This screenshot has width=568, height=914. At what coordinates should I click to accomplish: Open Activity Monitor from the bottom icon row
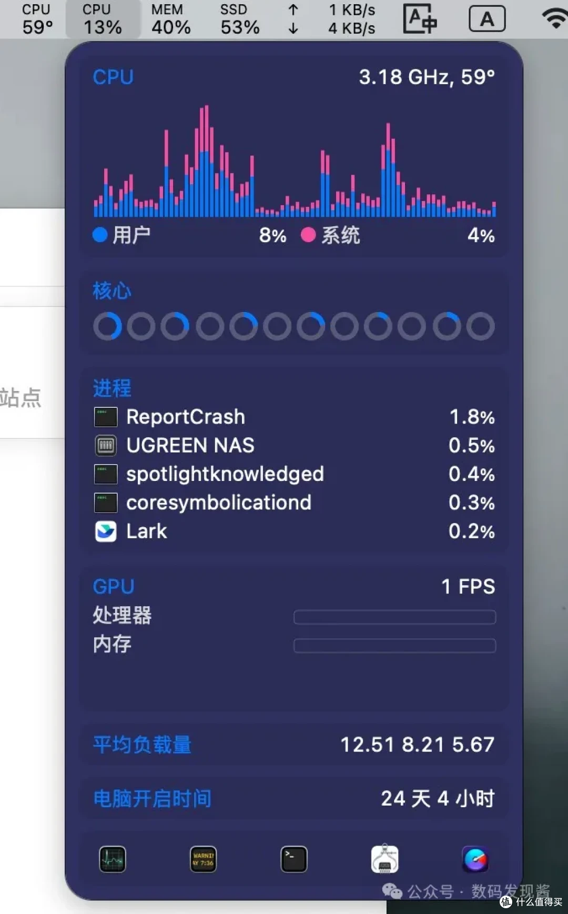[x=113, y=859]
